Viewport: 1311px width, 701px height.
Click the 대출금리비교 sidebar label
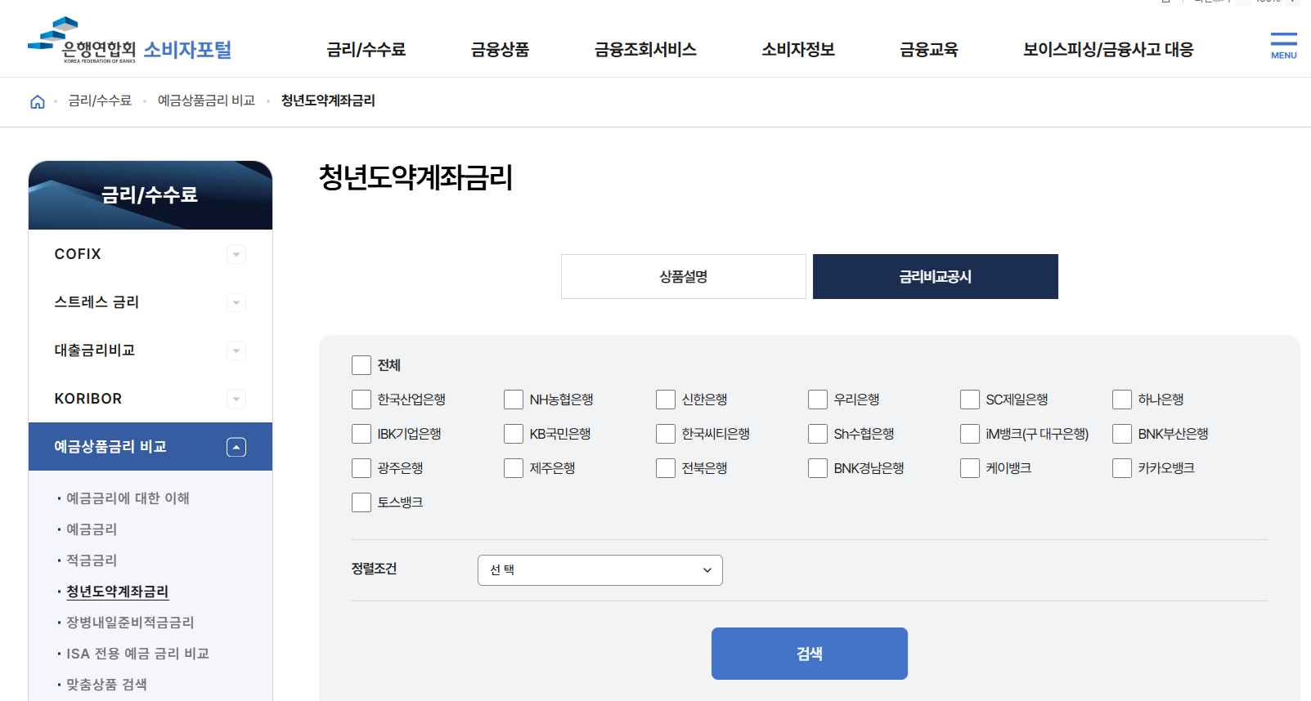(95, 350)
